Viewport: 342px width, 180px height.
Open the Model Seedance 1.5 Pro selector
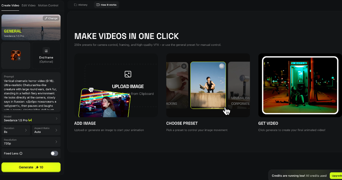31,118
